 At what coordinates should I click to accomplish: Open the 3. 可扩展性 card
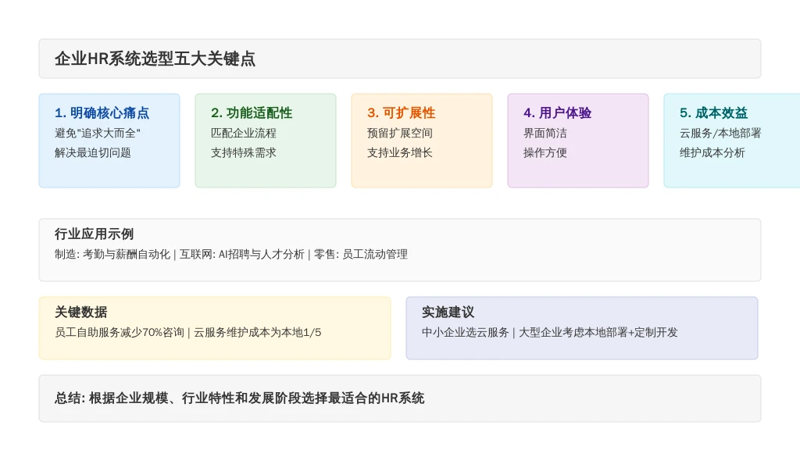point(421,141)
